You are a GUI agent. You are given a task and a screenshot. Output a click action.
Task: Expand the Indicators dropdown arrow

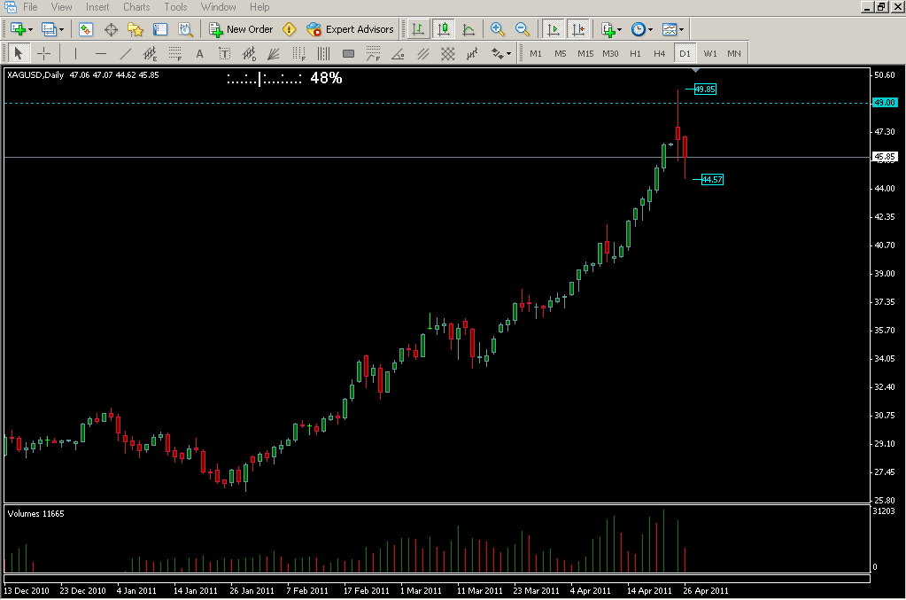(620, 29)
